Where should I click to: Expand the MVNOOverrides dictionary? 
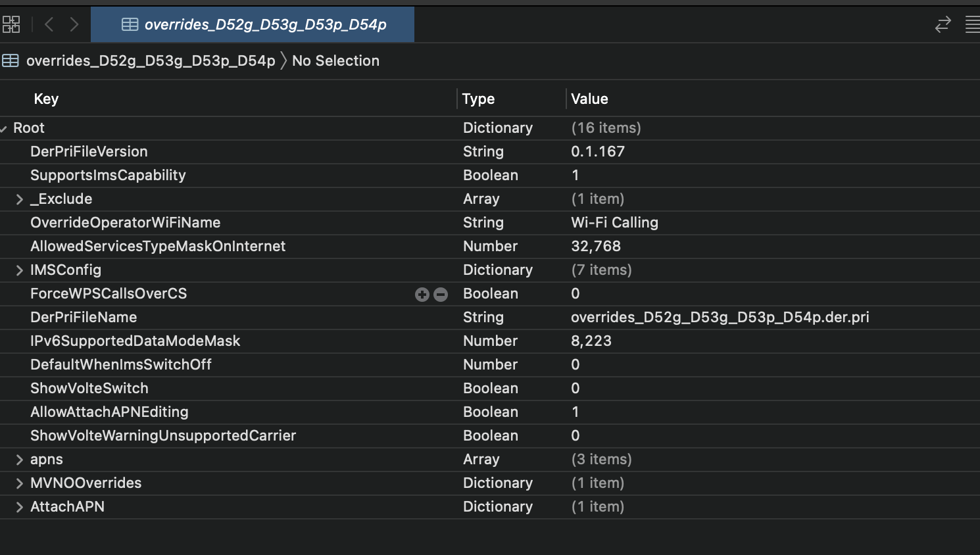(x=19, y=483)
